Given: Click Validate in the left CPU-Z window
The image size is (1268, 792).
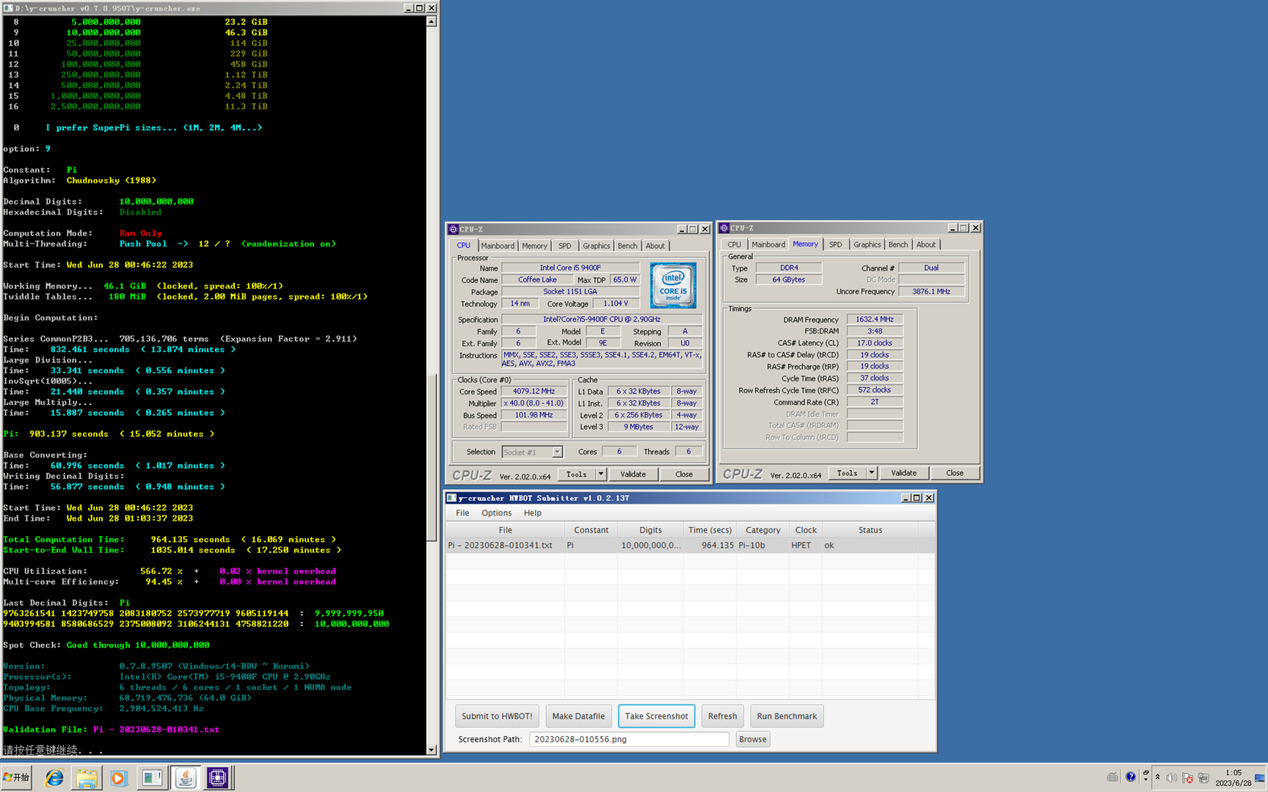Looking at the screenshot, I should 633,474.
